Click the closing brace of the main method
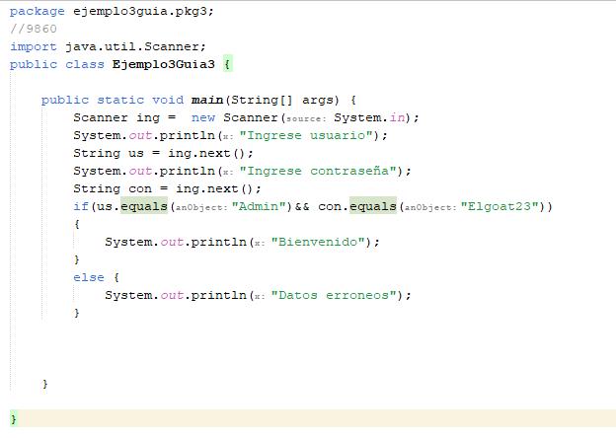The height and width of the screenshot is (438, 616). click(x=45, y=384)
